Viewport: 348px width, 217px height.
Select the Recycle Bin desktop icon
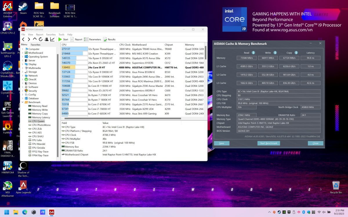tap(336, 187)
